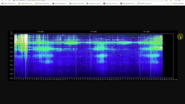Click the 14.11.2020 date label on chart
This screenshot has width=185, height=104.
93,32
